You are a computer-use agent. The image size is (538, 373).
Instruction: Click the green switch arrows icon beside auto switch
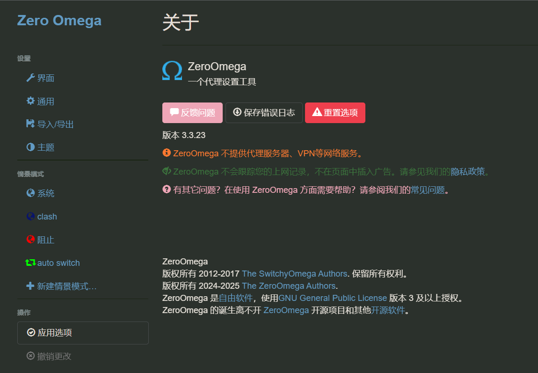coord(30,263)
